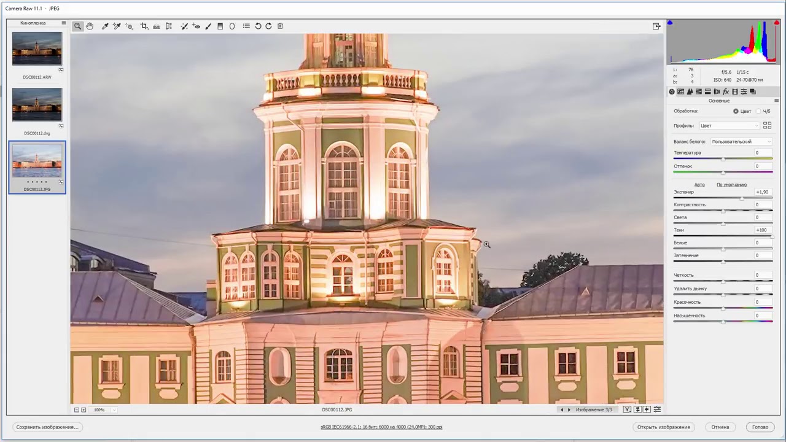Screen dimensions: 786x442
Task: Click the Насыщенность slider track
Action: [723, 322]
